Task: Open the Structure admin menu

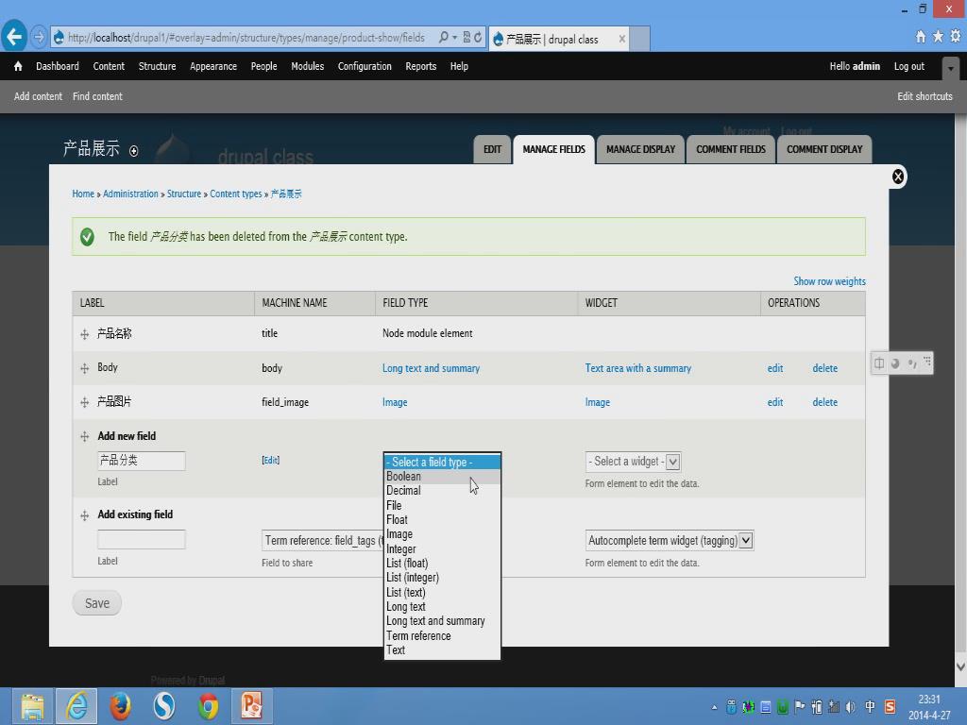Action: pyautogui.click(x=158, y=66)
